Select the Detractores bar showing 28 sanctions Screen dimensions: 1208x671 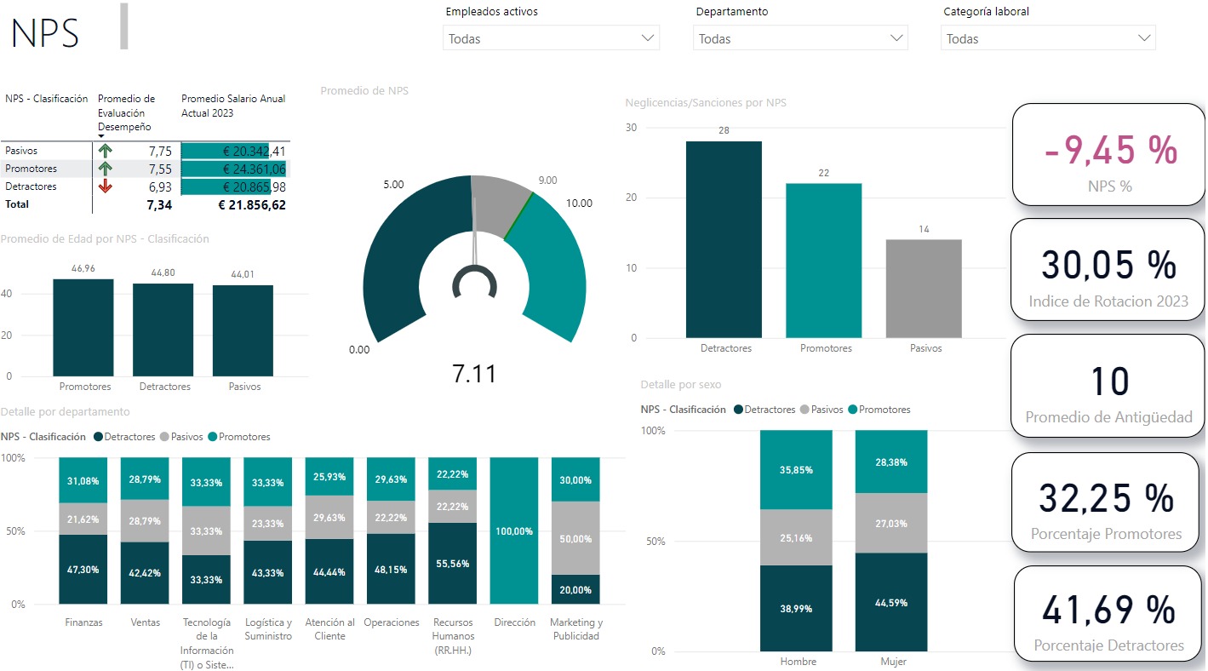click(723, 239)
